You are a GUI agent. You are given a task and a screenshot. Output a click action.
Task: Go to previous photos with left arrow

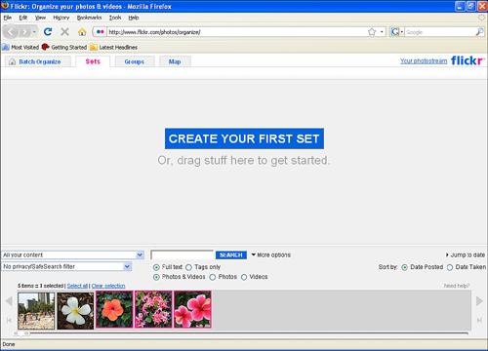coord(9,301)
